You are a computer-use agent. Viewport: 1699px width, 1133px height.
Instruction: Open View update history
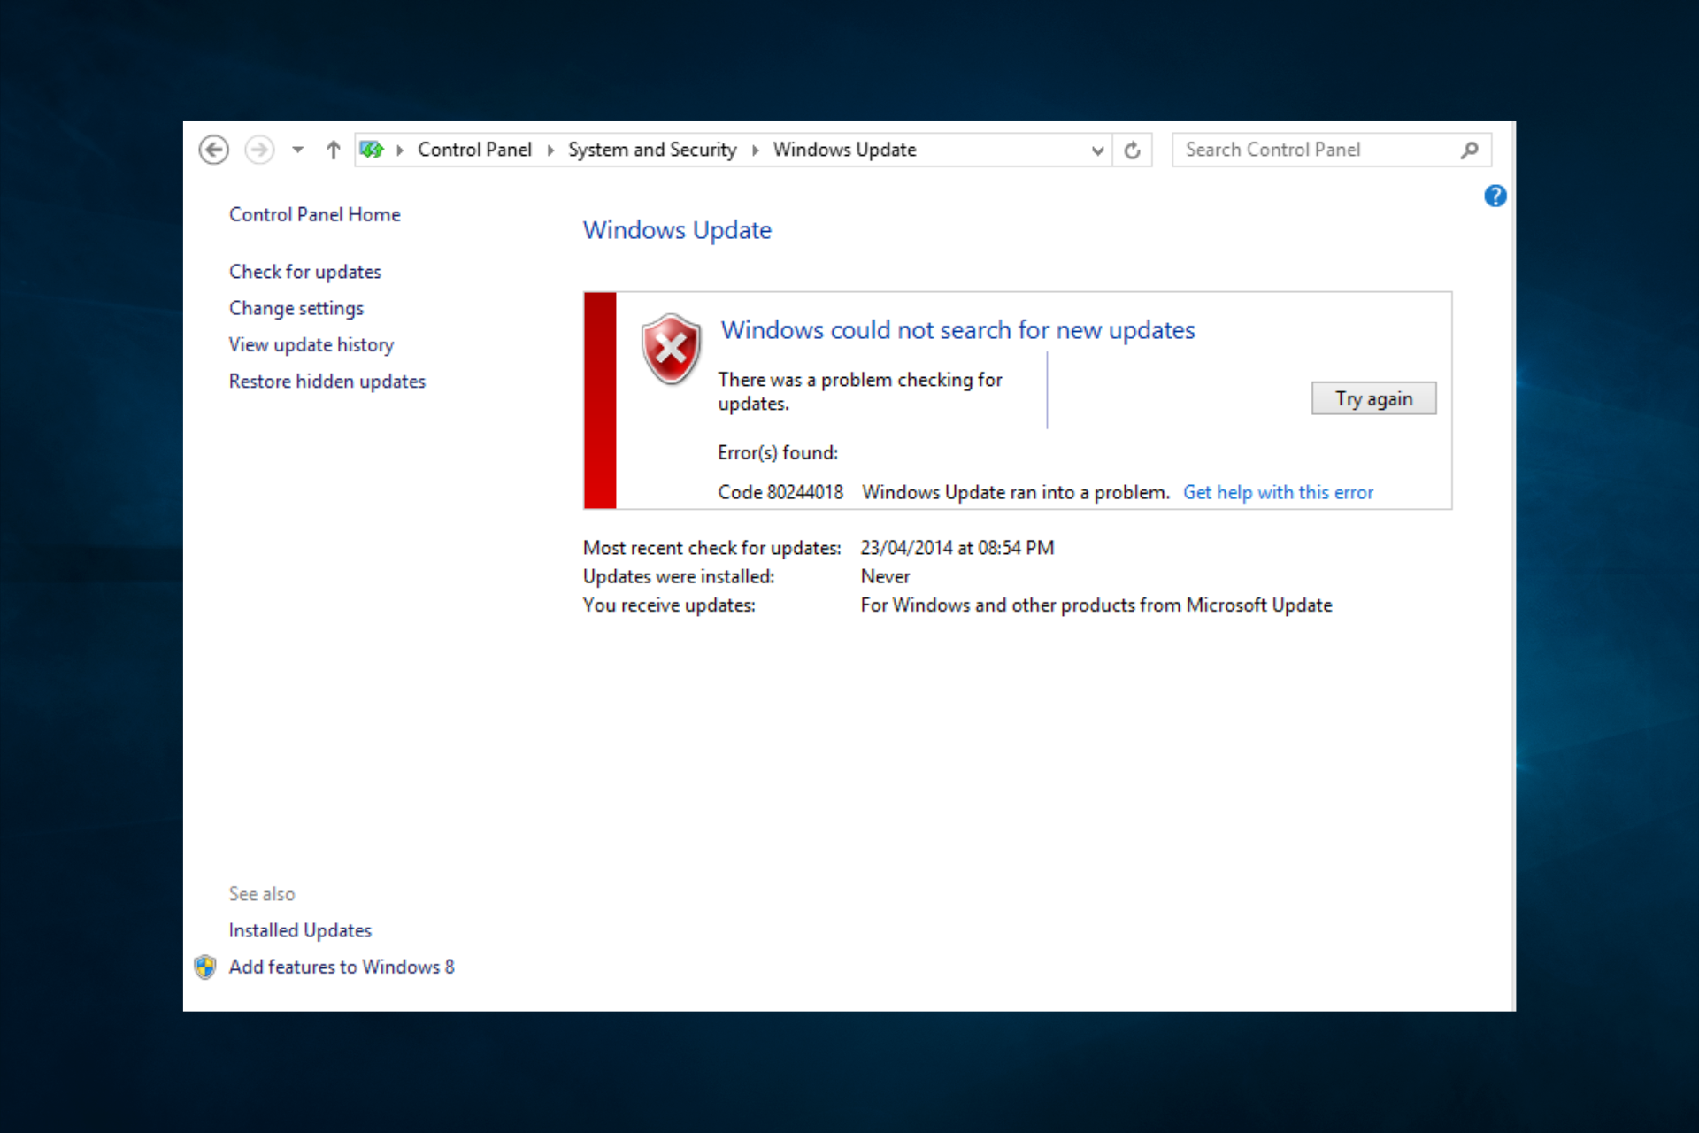click(311, 344)
